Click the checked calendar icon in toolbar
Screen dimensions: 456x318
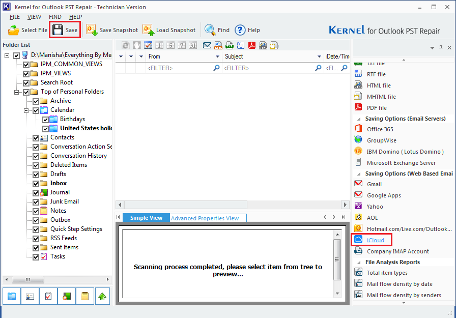coord(148,45)
